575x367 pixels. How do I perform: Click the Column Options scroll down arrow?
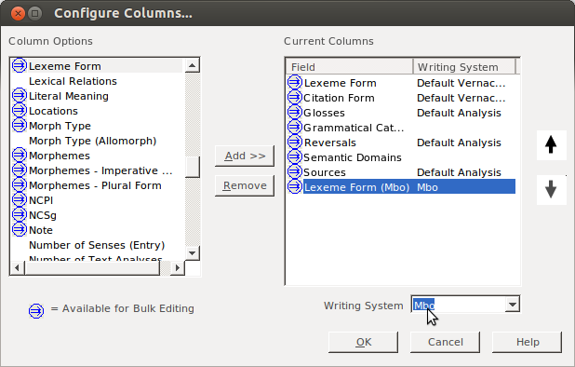(193, 252)
